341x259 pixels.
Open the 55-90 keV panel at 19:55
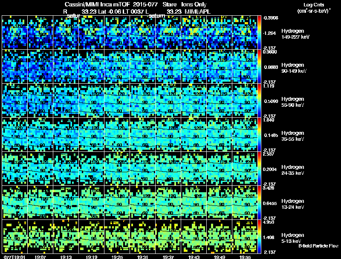click(245, 100)
